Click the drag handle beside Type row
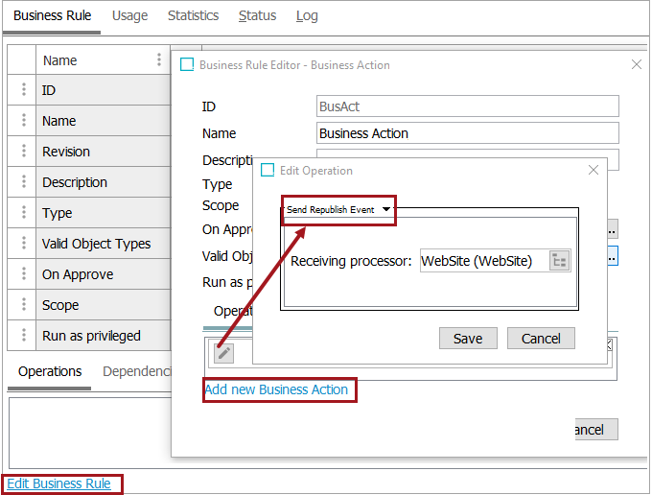This screenshot has height=495, width=652. click(23, 213)
